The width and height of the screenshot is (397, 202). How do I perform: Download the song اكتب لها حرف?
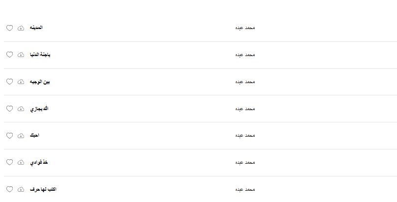21,189
